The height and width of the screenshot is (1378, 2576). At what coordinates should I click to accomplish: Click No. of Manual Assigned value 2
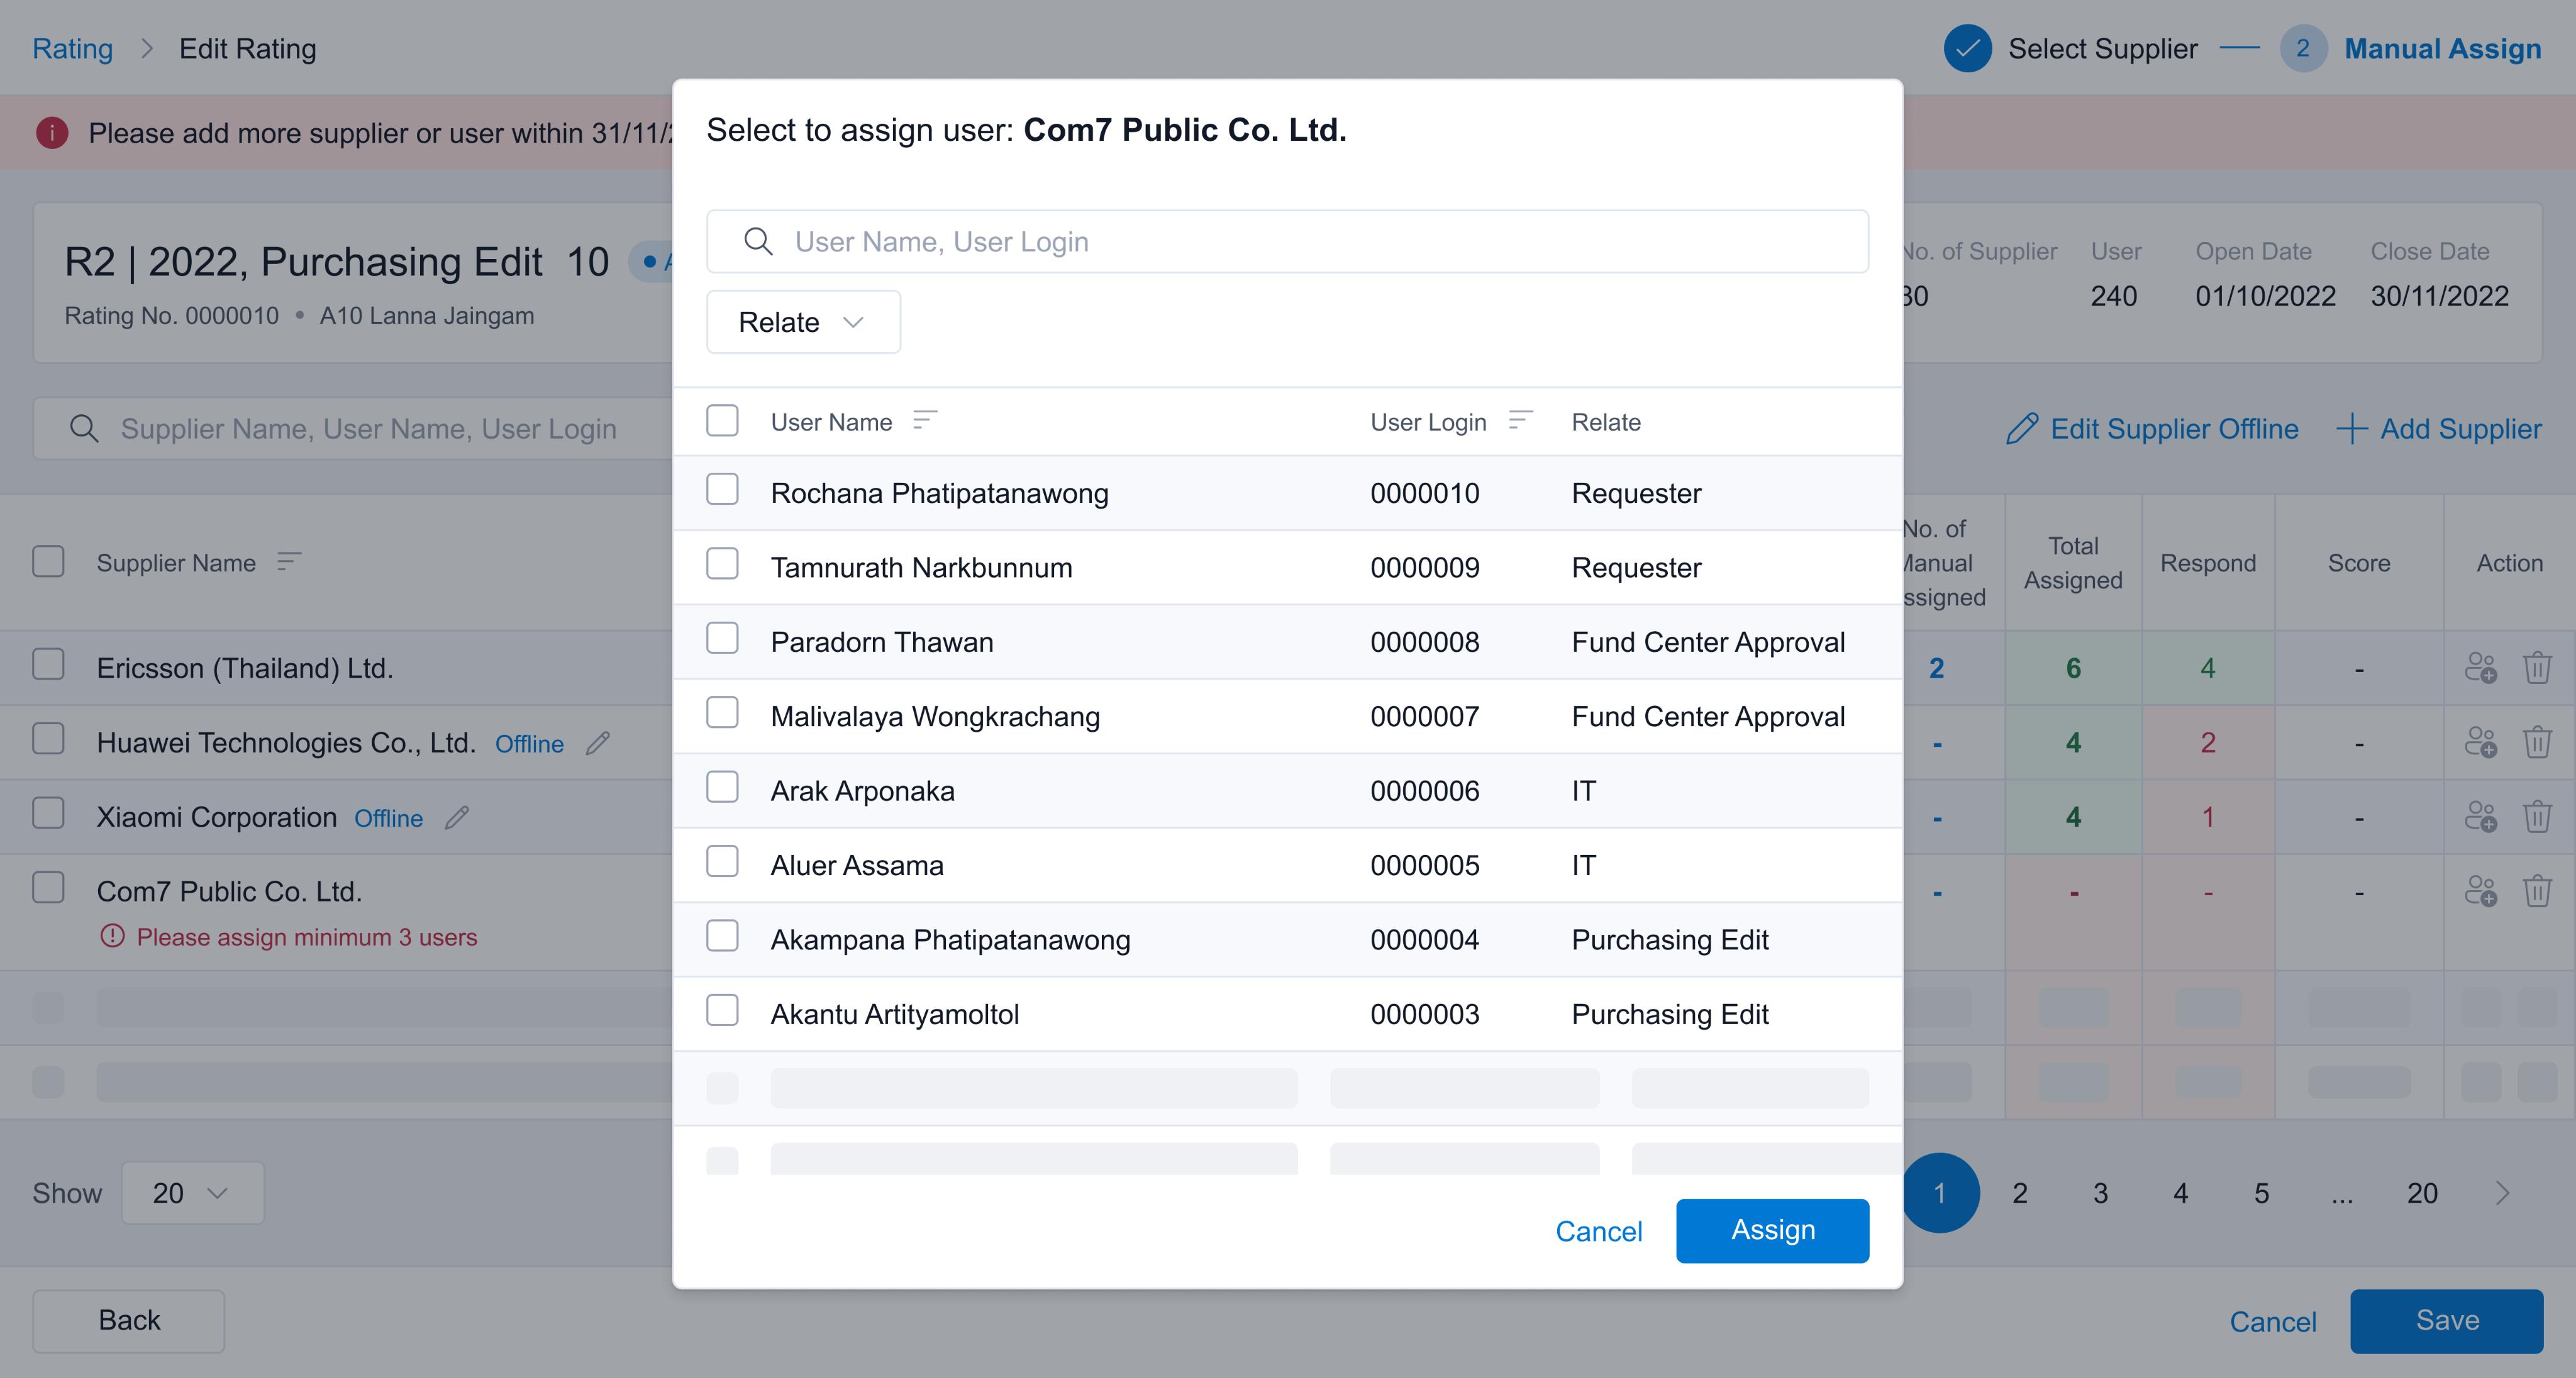(x=1936, y=668)
